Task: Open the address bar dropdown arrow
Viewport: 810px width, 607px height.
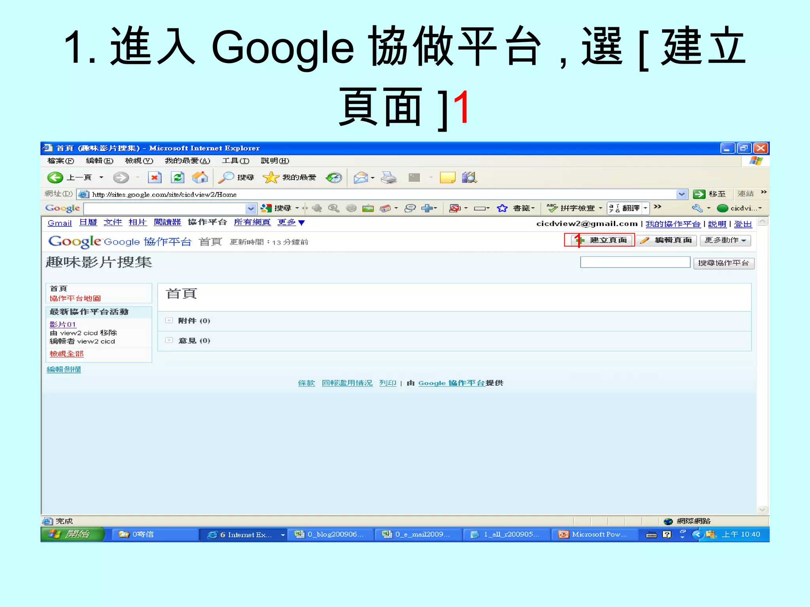Action: point(681,194)
